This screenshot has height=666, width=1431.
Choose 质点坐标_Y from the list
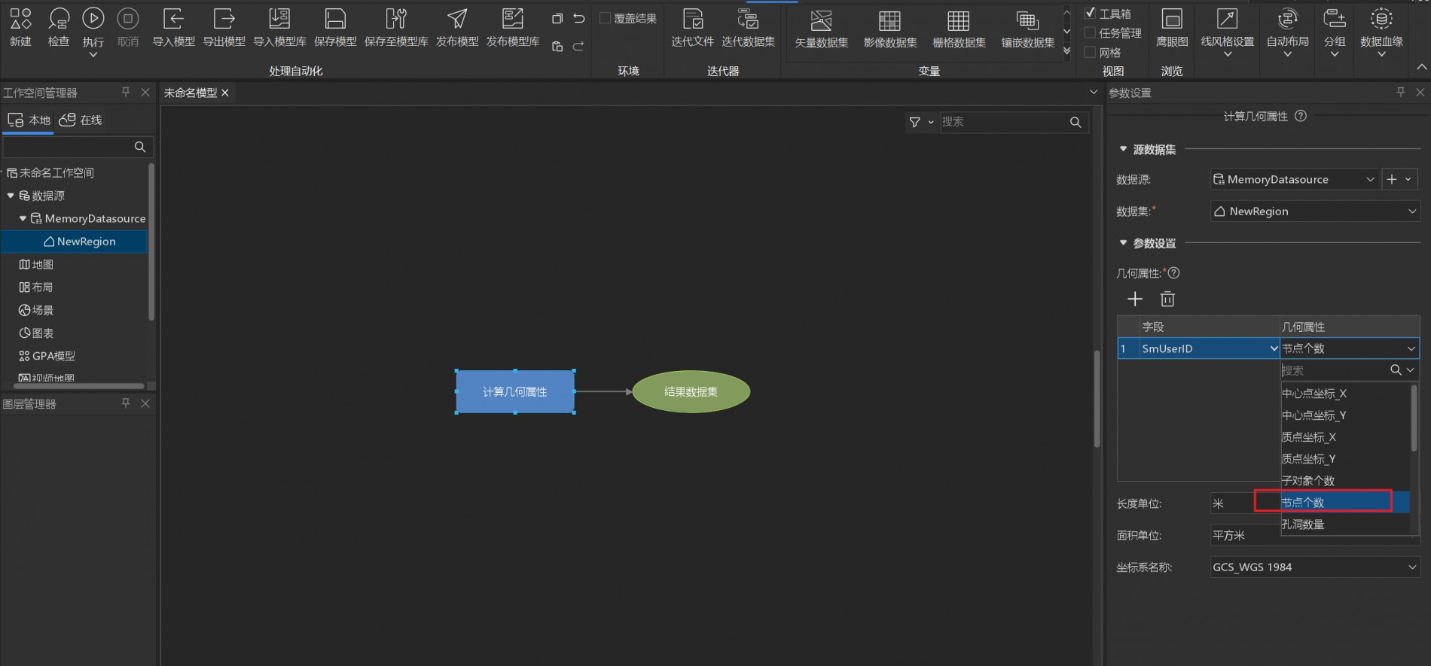tap(1309, 459)
